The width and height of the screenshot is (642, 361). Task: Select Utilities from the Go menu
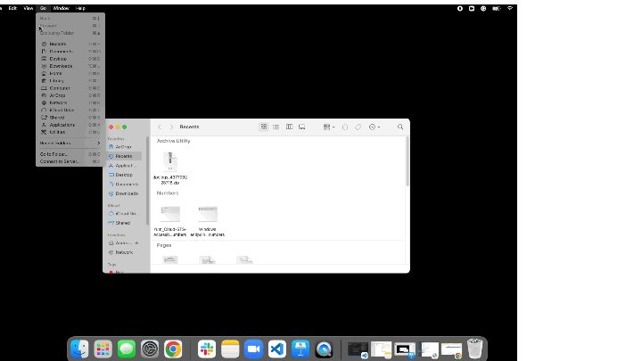[x=58, y=132]
